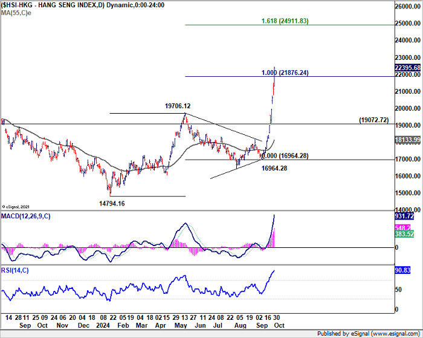Click the 23000.00 price axis label
Viewport: 423px width, 338px height.
(x=408, y=57)
